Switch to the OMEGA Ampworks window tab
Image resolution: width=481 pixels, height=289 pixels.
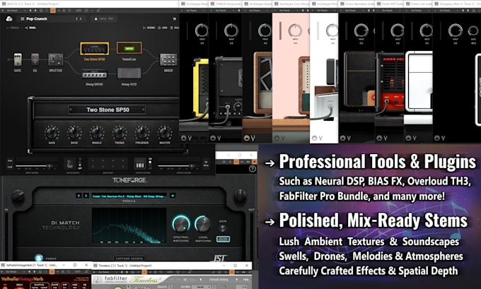(226, 4)
